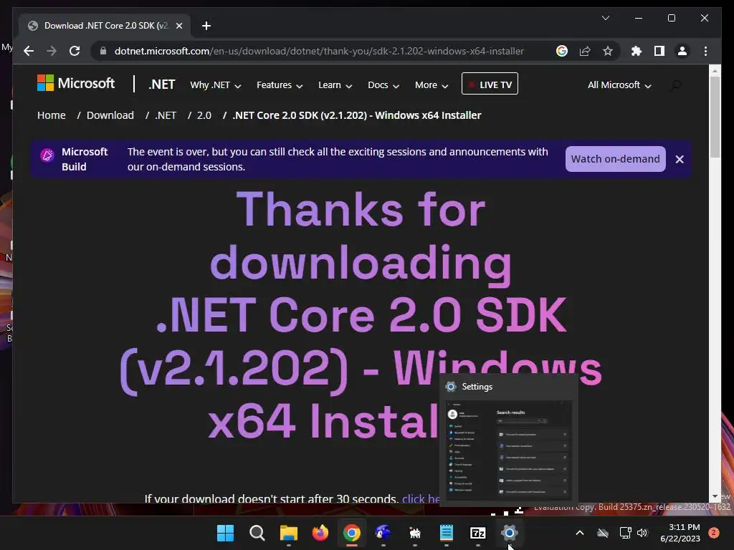Click the Settings gear in taskbar
Image resolution: width=734 pixels, height=550 pixels.
tap(509, 533)
